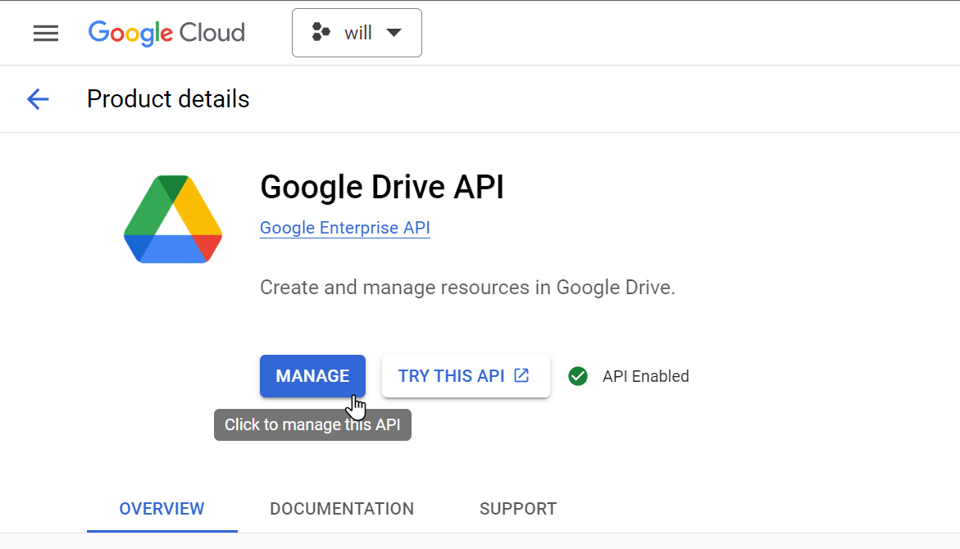Open the 'will' project selector dropdown
This screenshot has height=549, width=960.
click(x=357, y=33)
